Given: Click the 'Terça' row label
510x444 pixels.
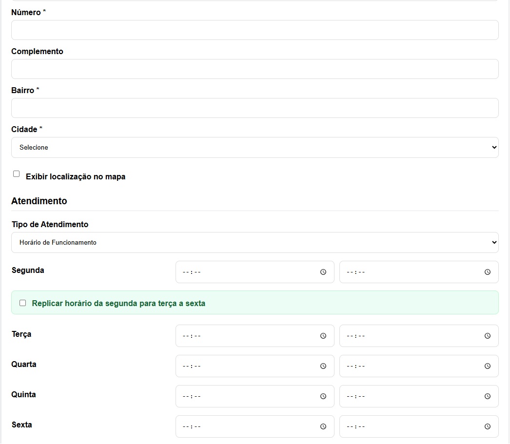Looking at the screenshot, I should [x=21, y=334].
